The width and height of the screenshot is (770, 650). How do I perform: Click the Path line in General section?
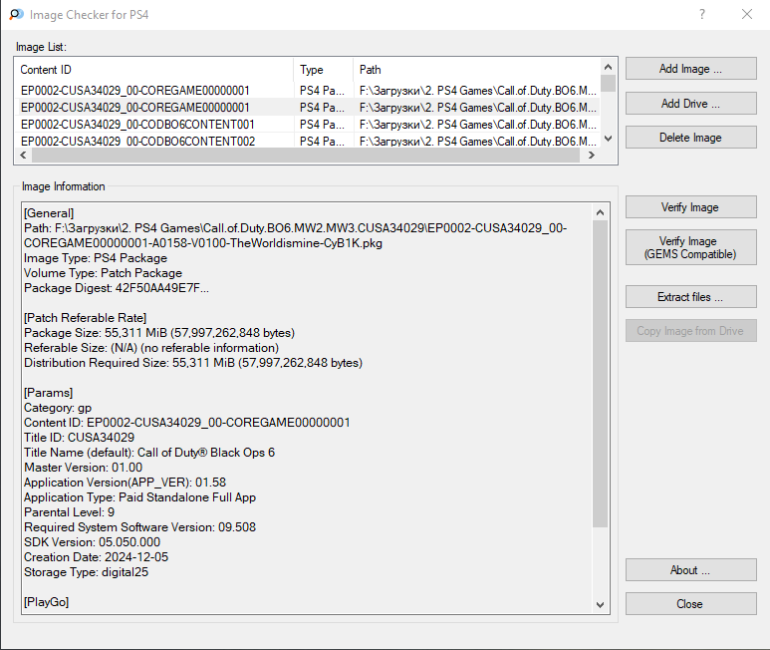(x=295, y=235)
